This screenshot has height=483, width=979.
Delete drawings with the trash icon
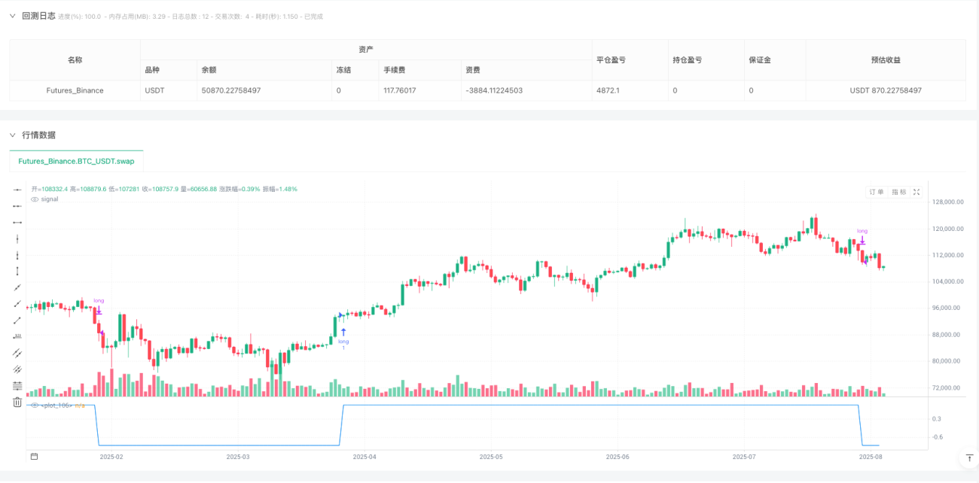(17, 402)
